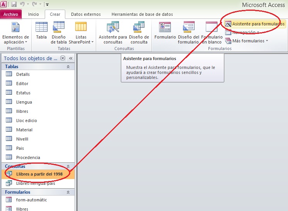Image resolution: width=288 pixels, height=211 pixels.
Task: Select the Pais table icon
Action: pyautogui.click(x=9, y=148)
